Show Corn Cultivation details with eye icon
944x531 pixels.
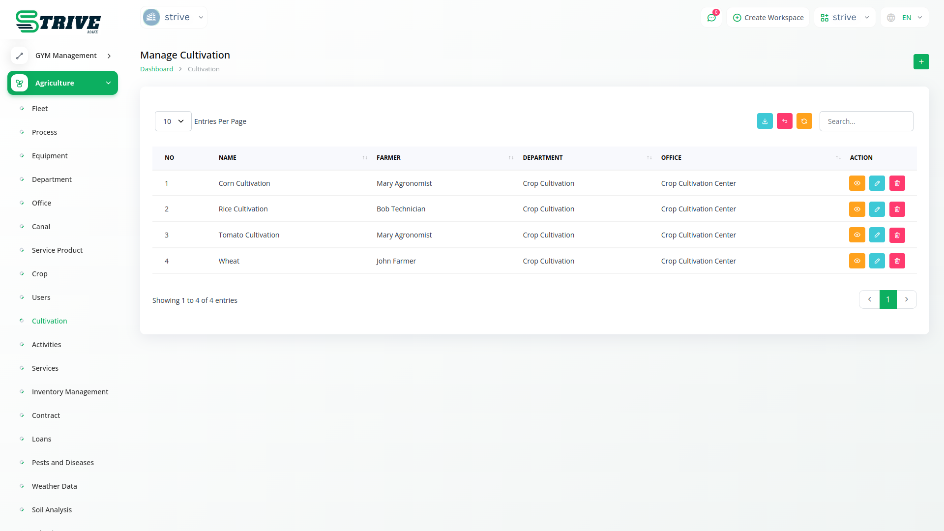(x=856, y=183)
